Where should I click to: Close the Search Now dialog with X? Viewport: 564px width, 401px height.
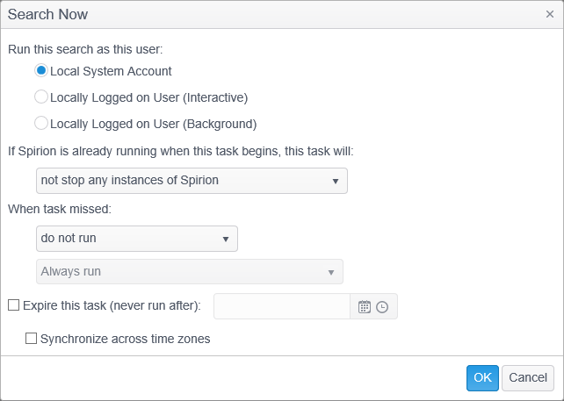coord(549,15)
